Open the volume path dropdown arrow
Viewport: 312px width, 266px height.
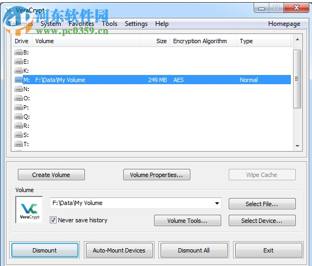217,203
